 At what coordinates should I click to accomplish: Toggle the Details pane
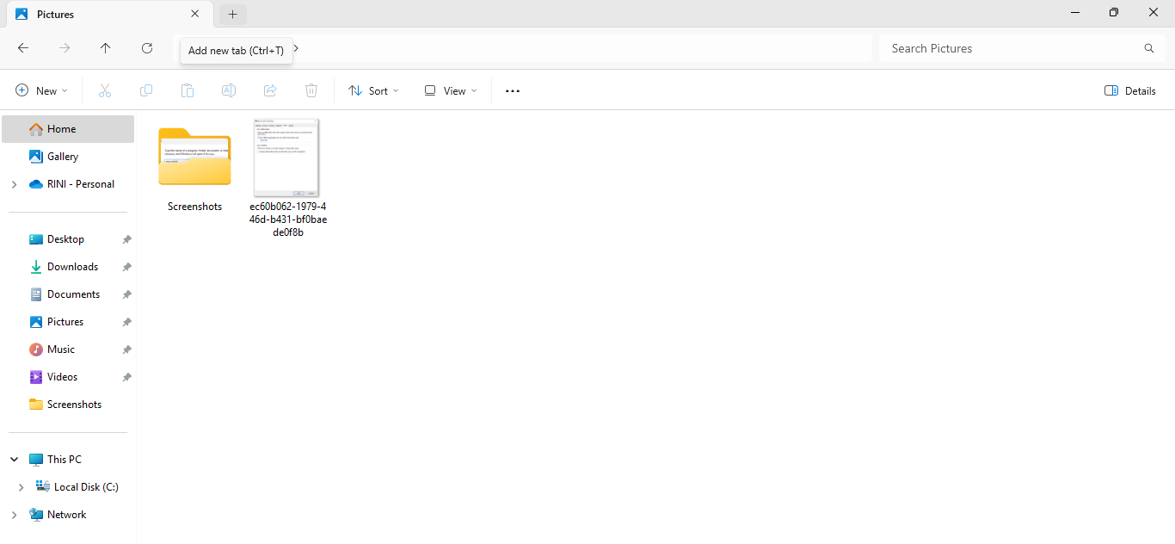pyautogui.click(x=1130, y=90)
